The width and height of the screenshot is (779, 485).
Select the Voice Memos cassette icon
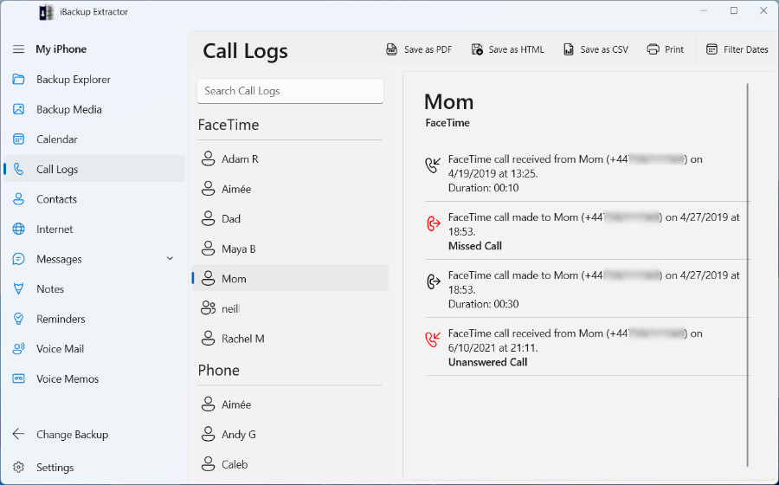(x=18, y=378)
